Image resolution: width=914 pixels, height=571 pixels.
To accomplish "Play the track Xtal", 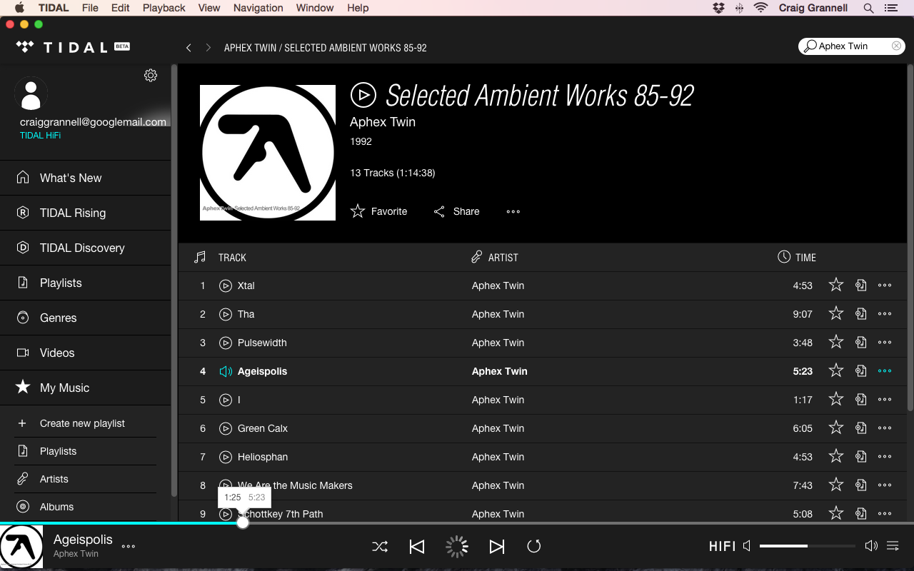I will pyautogui.click(x=226, y=285).
